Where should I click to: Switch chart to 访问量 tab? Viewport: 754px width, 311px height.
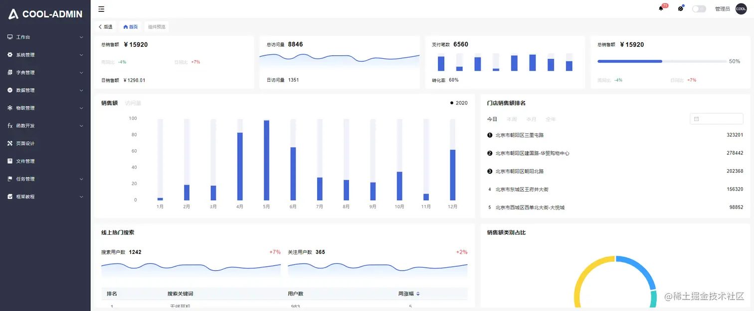(133, 103)
